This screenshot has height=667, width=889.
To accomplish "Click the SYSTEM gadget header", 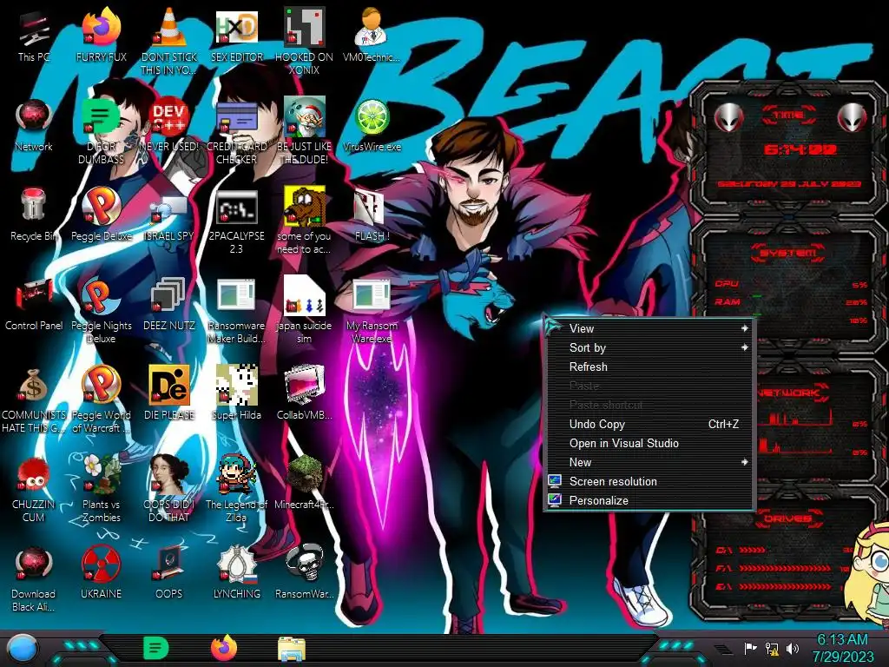I will point(787,253).
